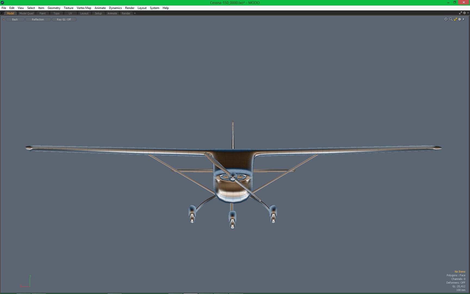Click the viewport zoom magnifier icon

pos(451,19)
